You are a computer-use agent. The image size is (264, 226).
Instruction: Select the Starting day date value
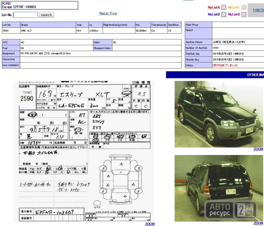point(228,54)
